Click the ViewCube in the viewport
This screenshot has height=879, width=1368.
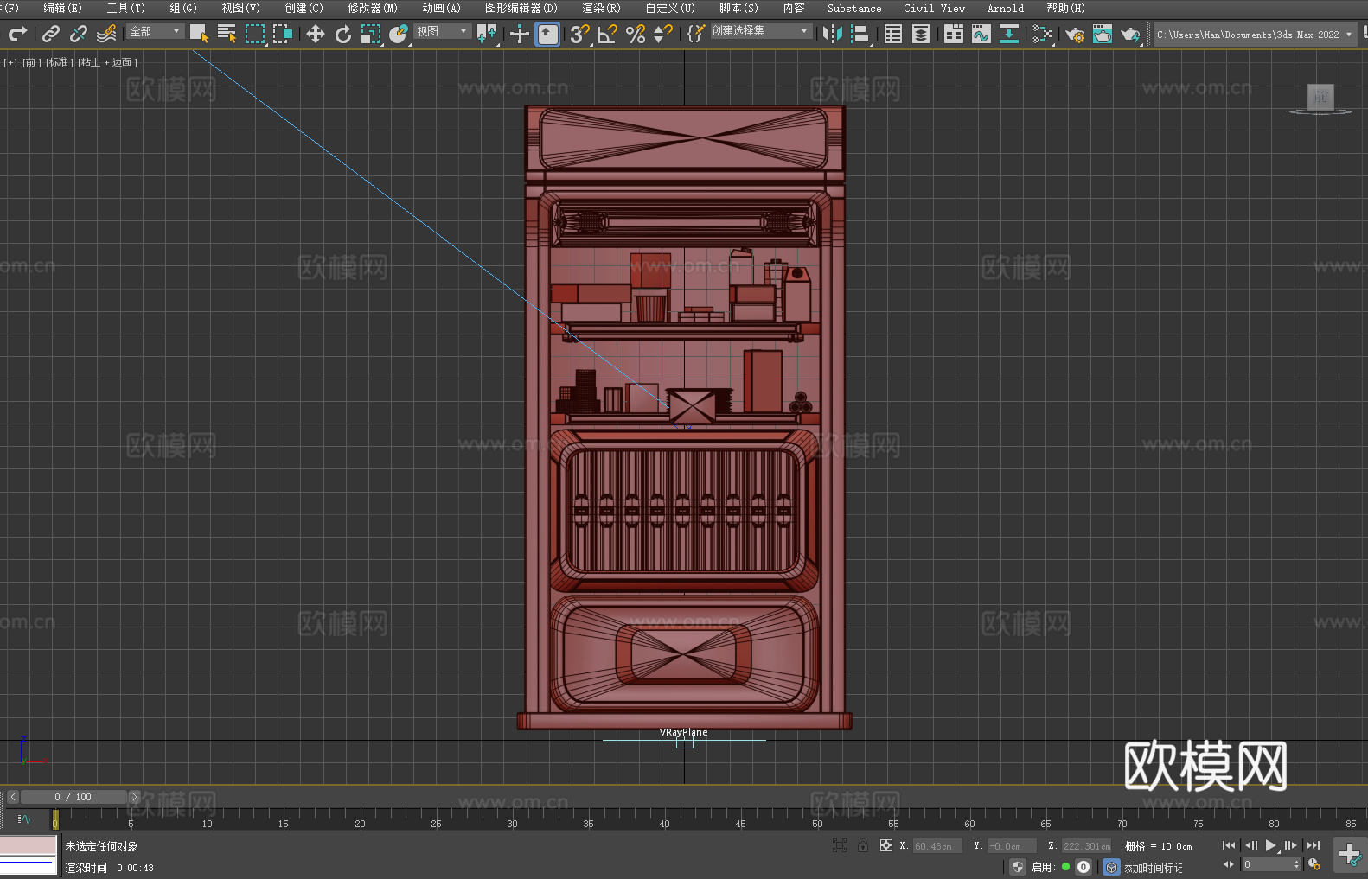(1320, 98)
